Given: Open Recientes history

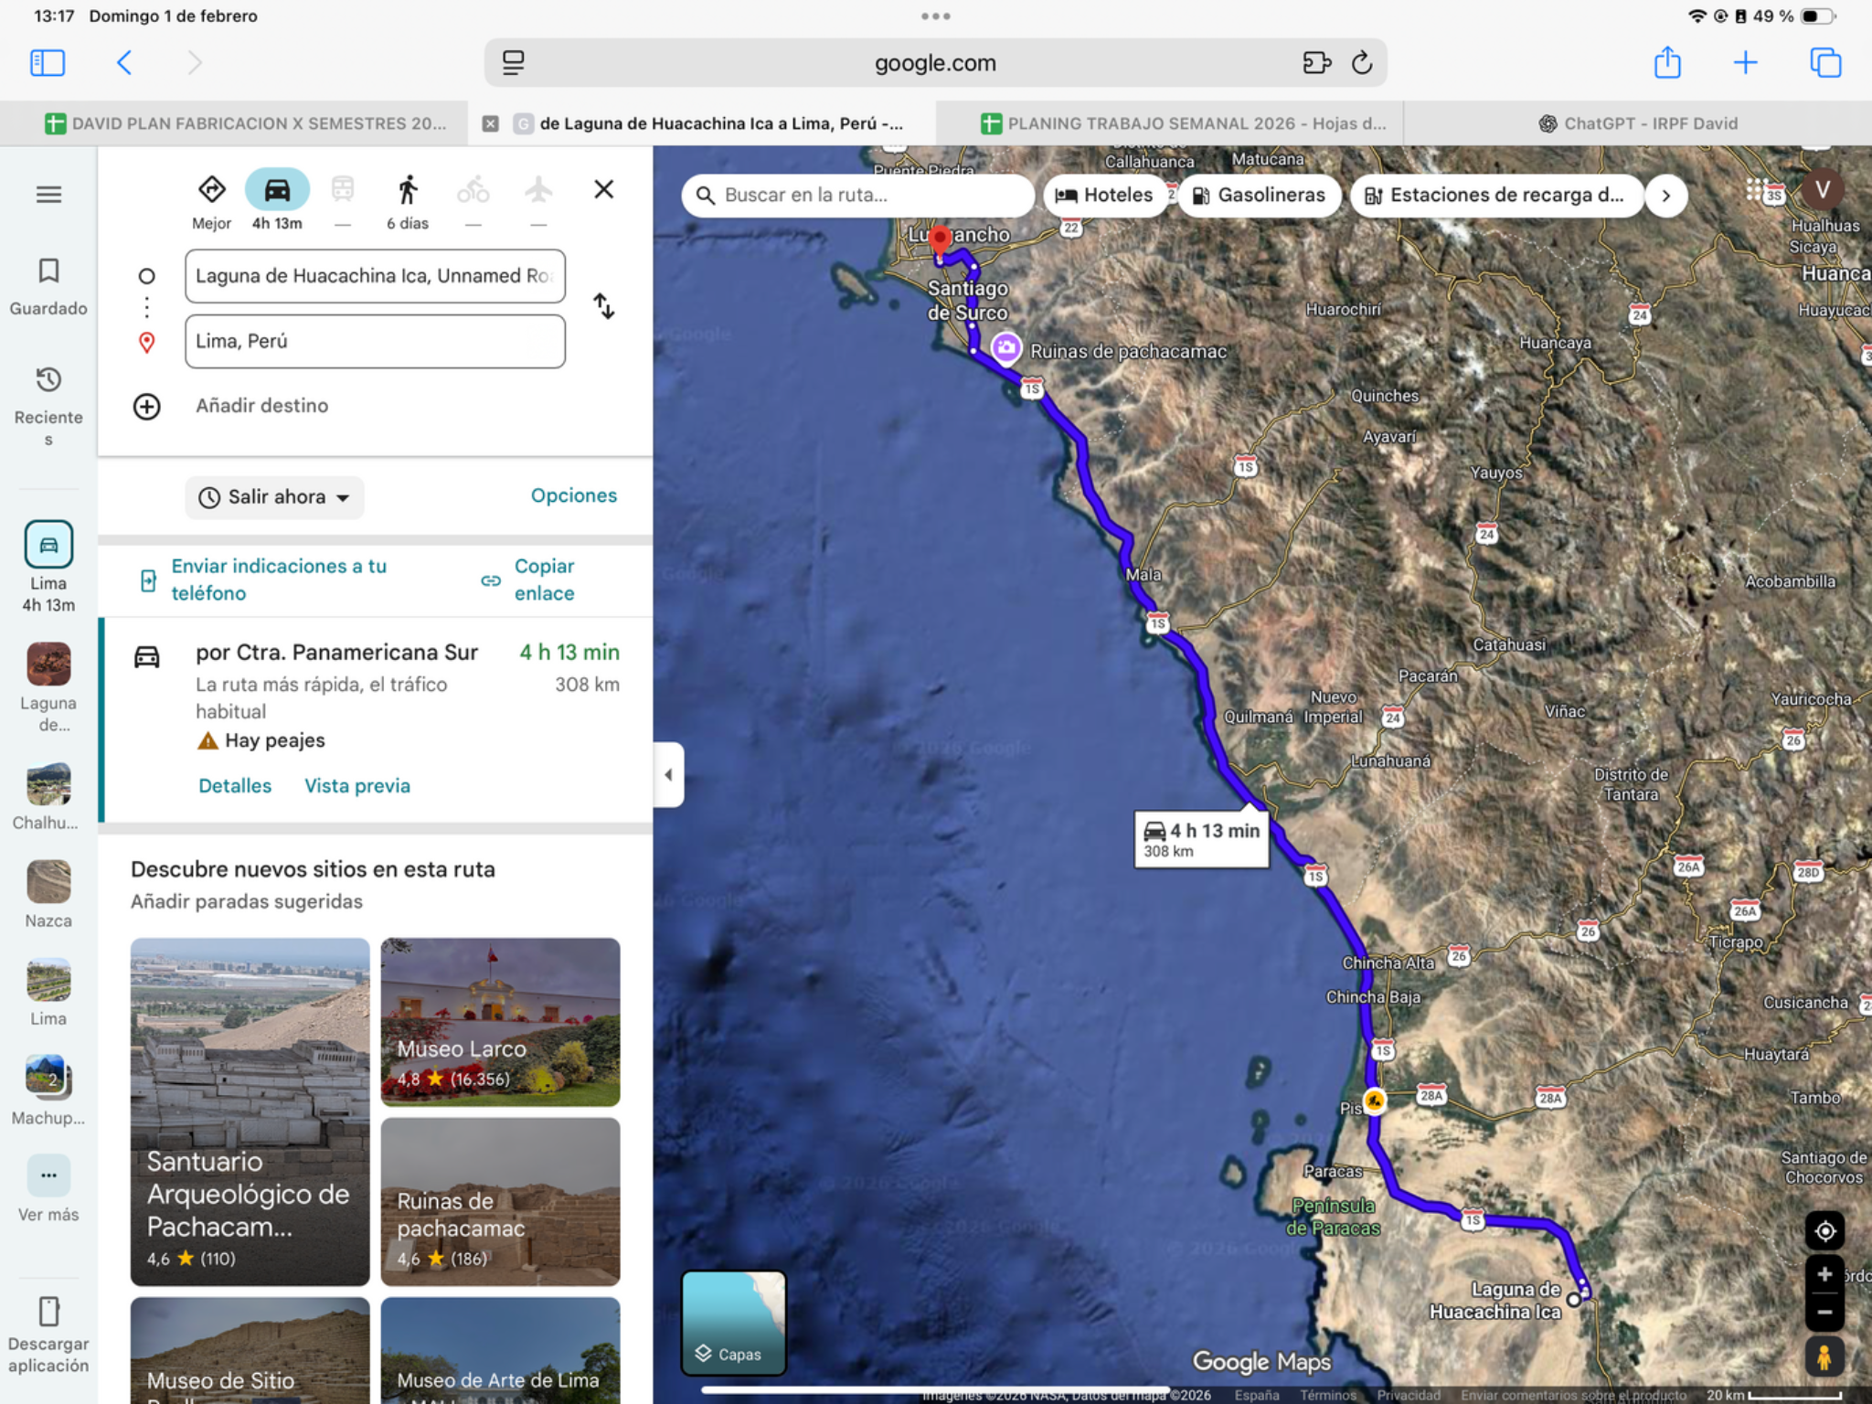Looking at the screenshot, I should pyautogui.click(x=48, y=406).
